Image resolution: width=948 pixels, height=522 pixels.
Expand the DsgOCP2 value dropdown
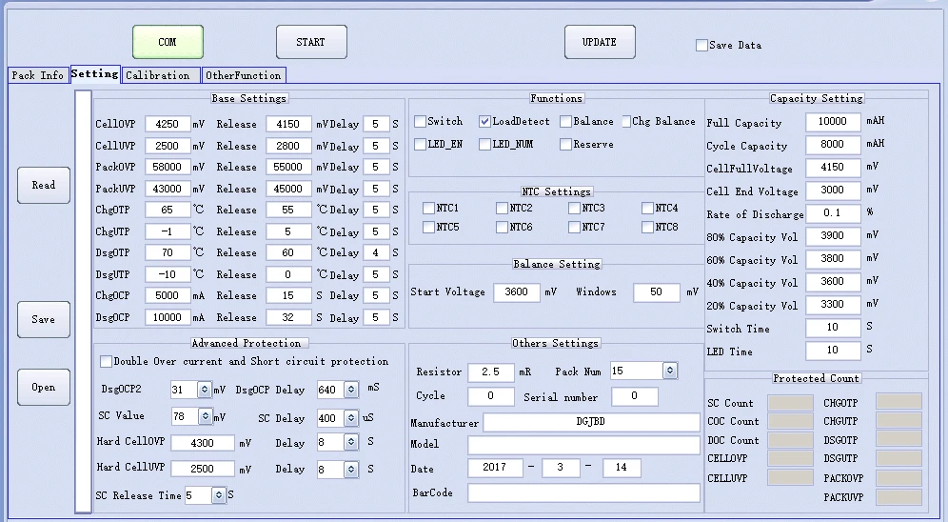(205, 390)
